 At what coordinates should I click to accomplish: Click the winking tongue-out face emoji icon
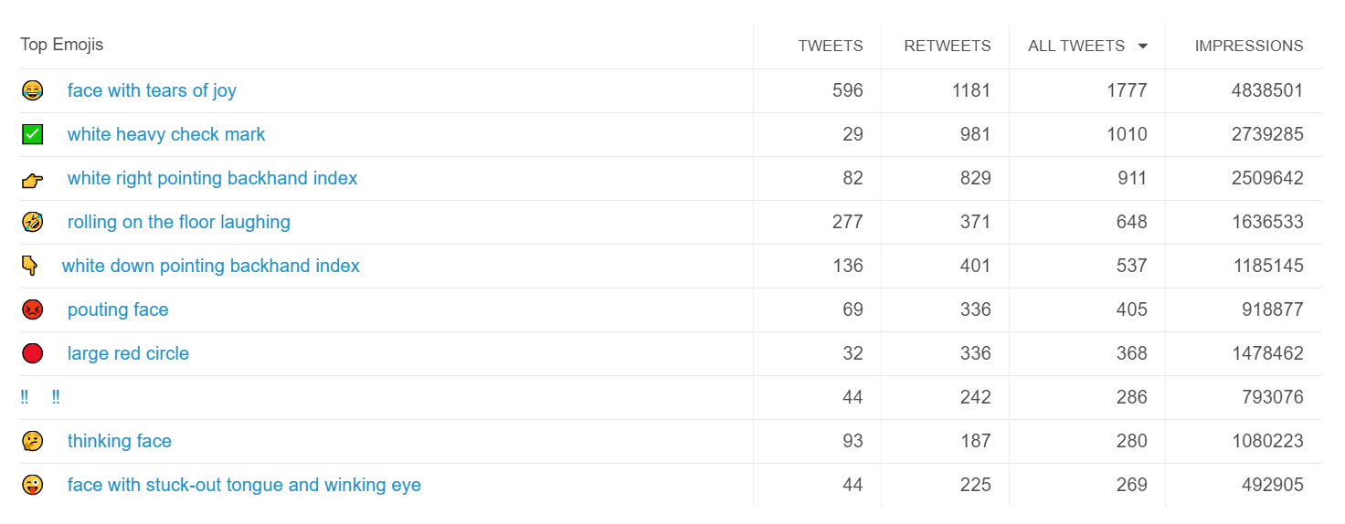(32, 485)
